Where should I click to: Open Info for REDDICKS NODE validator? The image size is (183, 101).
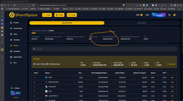(x=172, y=82)
